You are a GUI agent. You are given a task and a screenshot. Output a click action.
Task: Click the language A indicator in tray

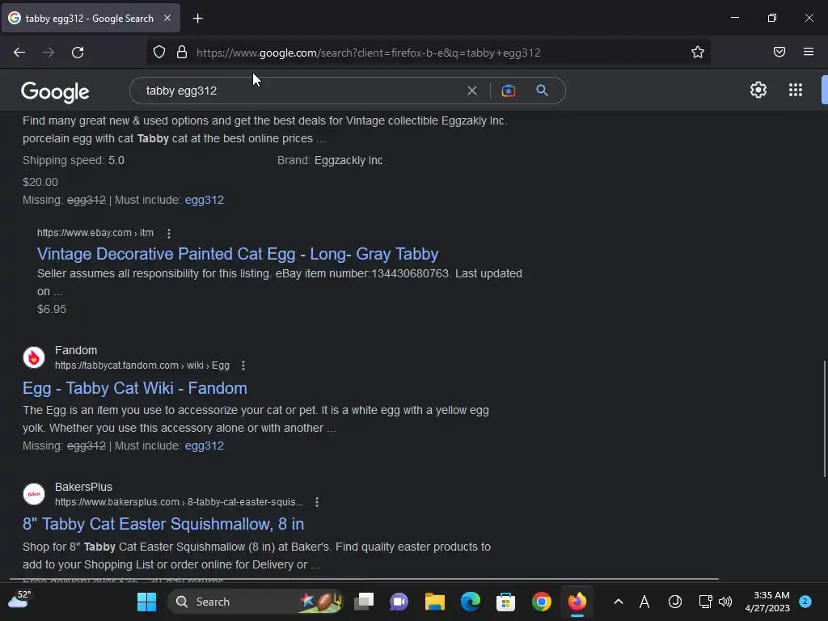tap(644, 602)
